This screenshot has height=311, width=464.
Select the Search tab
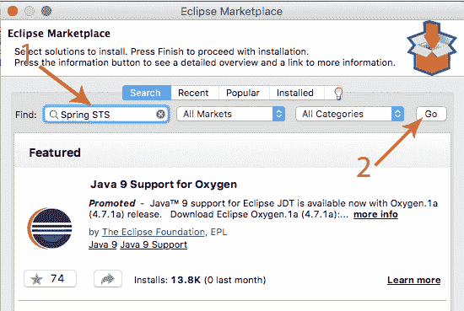[145, 93]
